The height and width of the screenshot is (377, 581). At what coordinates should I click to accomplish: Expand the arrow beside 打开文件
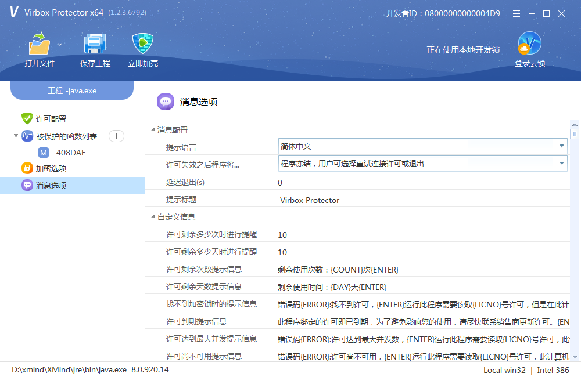pyautogui.click(x=60, y=45)
